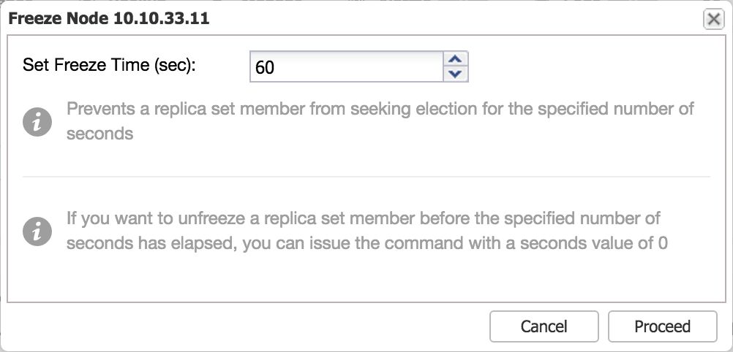
Task: Click the text about preventing election
Action: [380, 121]
